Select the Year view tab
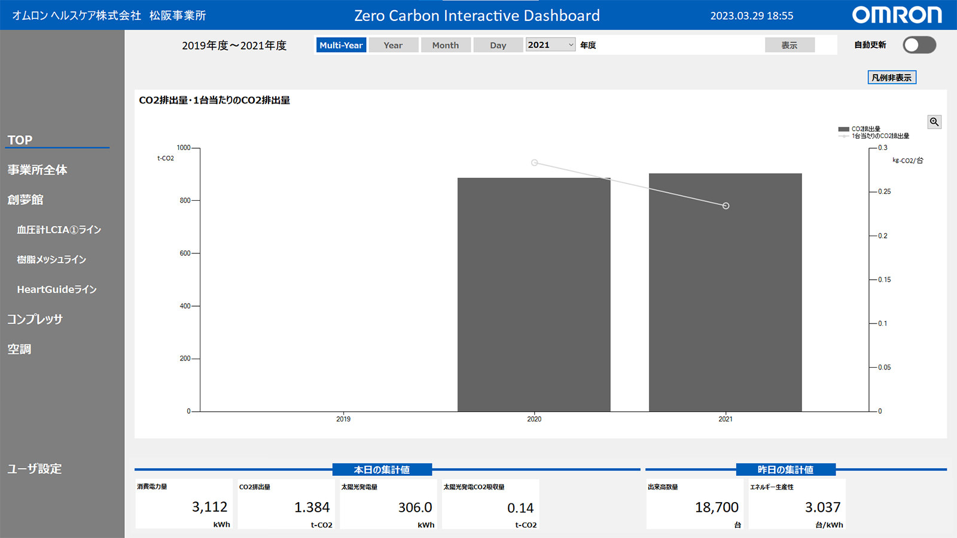Image resolution: width=957 pixels, height=538 pixels. pyautogui.click(x=393, y=45)
